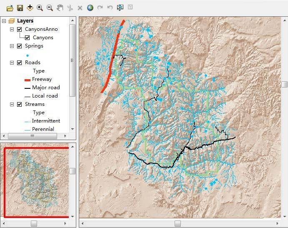Click the Undo arrow icon
The height and width of the screenshot is (228, 288).
click(x=110, y=8)
